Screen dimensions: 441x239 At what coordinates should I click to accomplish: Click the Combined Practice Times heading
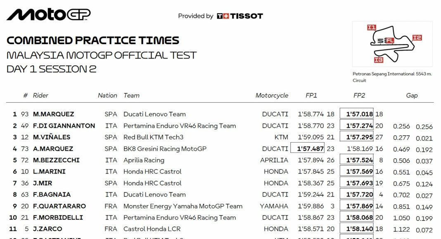point(93,40)
